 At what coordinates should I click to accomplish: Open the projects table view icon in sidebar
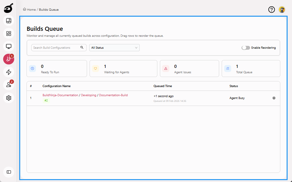(9, 21)
